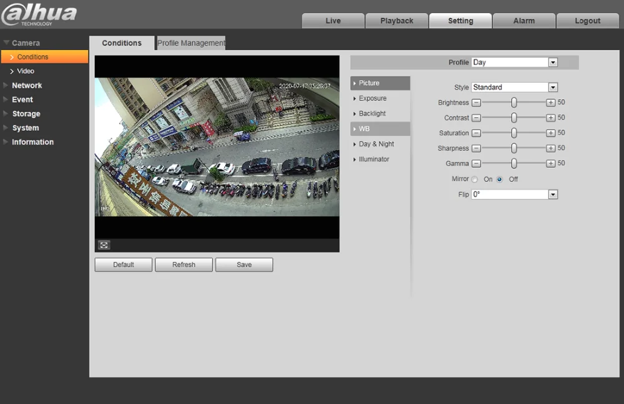The width and height of the screenshot is (624, 404).
Task: Go to the Playback tab
Action: tap(397, 21)
